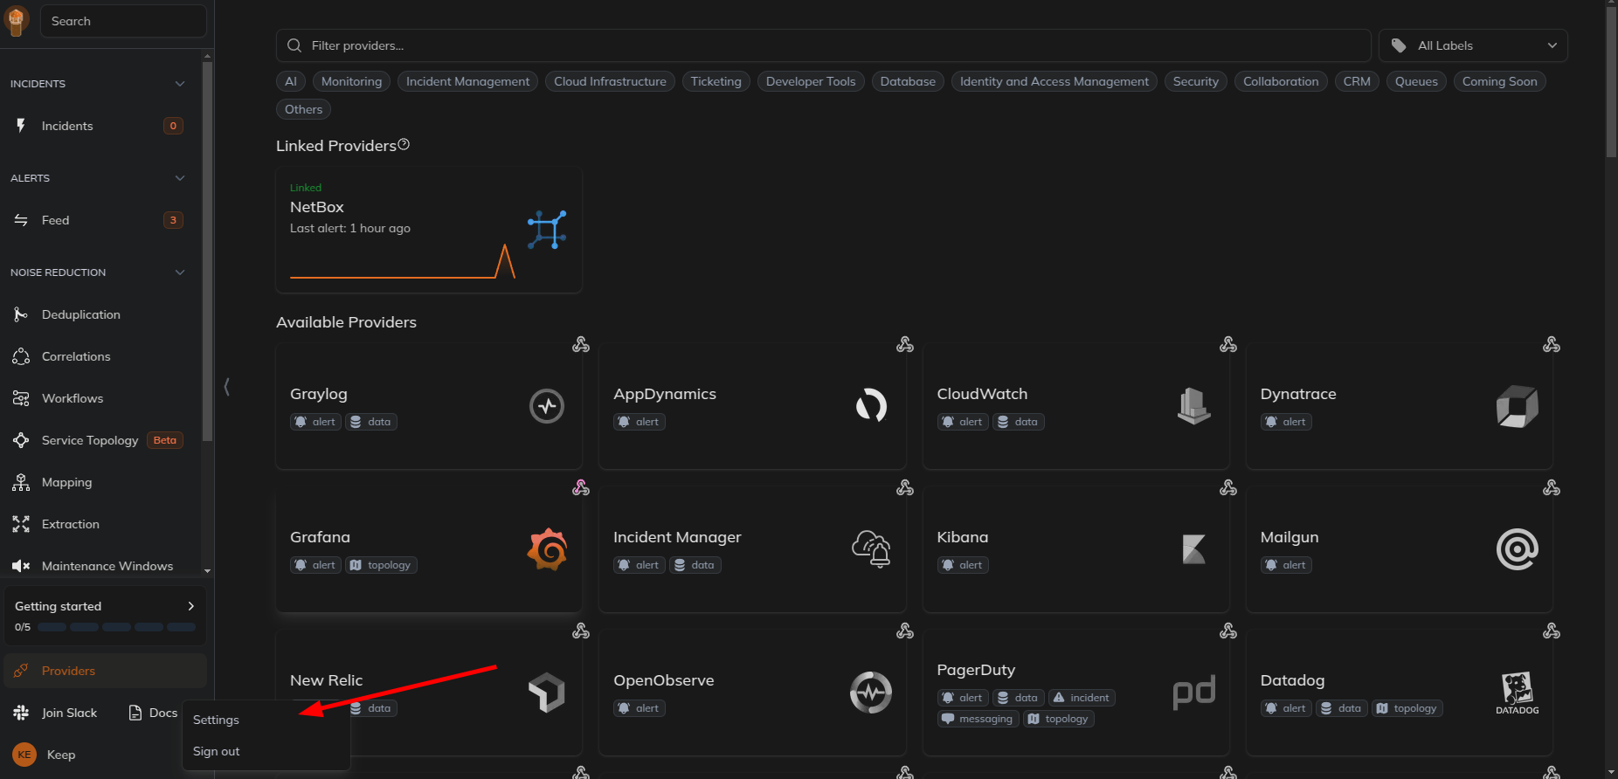Toggle the Cloud Infrastructure filter

point(610,81)
